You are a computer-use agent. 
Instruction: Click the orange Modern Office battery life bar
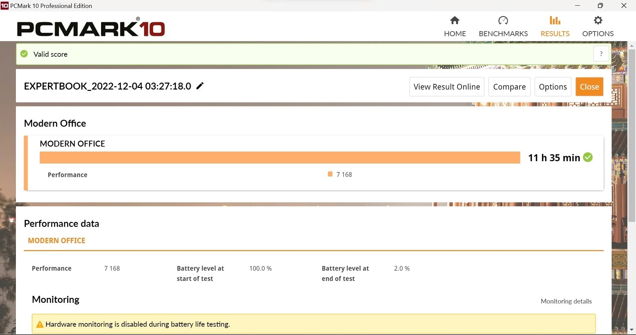pyautogui.click(x=280, y=158)
